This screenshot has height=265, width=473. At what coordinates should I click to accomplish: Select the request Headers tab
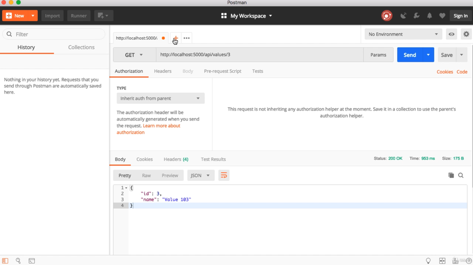(163, 71)
